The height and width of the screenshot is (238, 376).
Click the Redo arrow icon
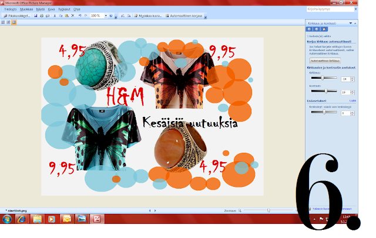pyautogui.click(x=86, y=16)
